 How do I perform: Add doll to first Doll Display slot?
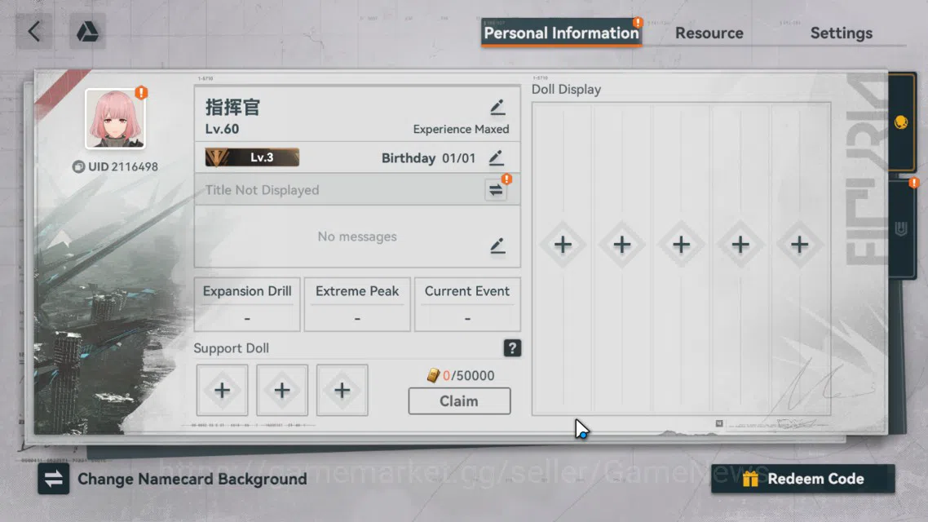coord(563,245)
